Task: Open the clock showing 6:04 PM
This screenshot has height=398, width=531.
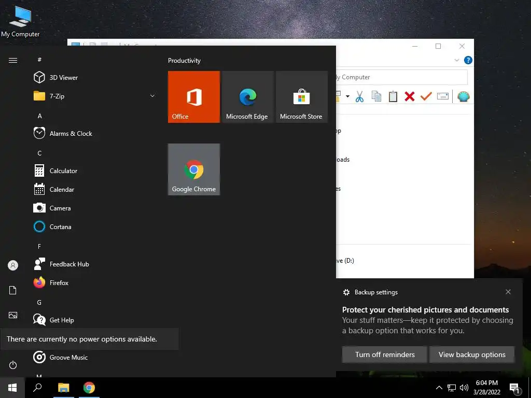Action: (487, 388)
